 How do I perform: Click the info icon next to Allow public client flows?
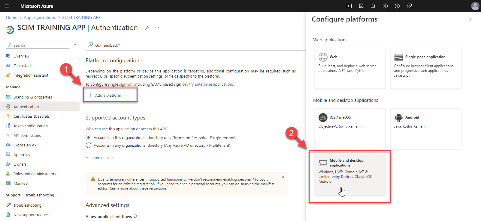pos(135,216)
